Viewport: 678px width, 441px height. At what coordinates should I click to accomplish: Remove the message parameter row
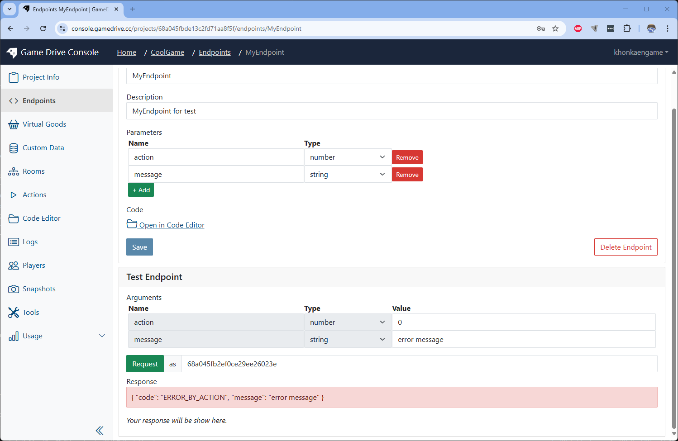point(407,175)
